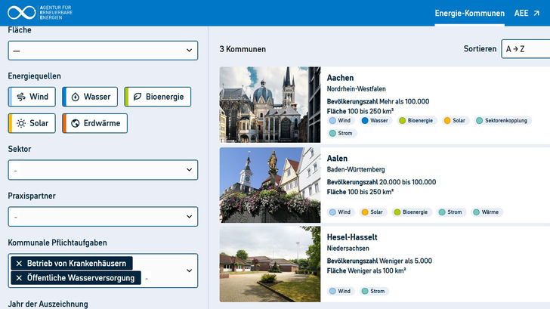550x309 pixels.
Task: Click the blue Wasser tag dot for Aachen
Action: tap(365, 120)
